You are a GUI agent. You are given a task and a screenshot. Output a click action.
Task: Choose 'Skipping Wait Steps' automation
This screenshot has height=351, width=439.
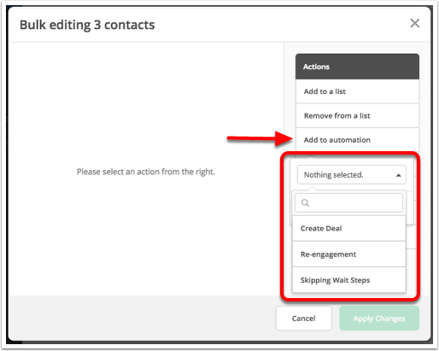click(348, 280)
